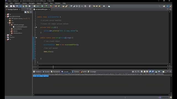Switch to the Java perspective icon
The height and width of the screenshot is (99, 177).
click(x=168, y=6)
